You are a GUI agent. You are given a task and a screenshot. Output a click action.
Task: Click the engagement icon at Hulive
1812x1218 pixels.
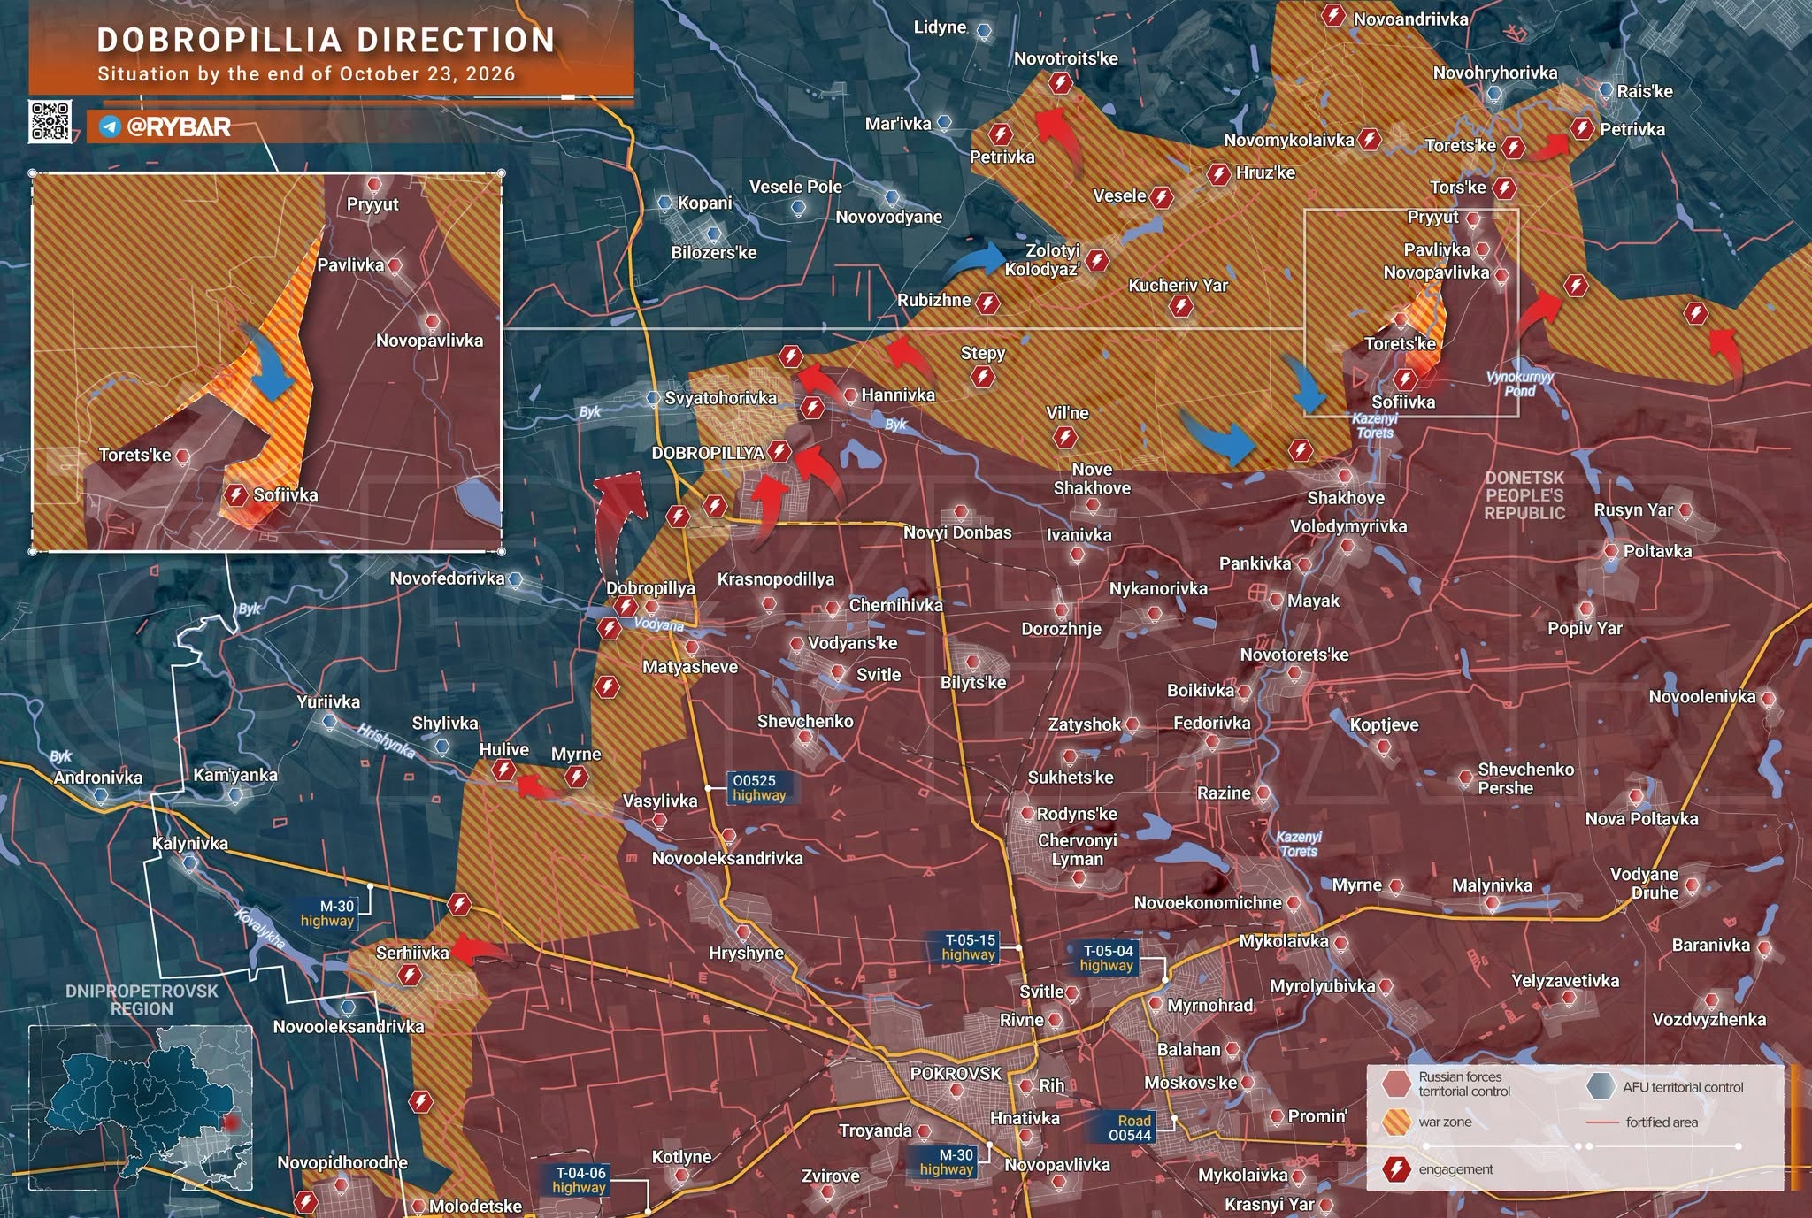(x=503, y=770)
